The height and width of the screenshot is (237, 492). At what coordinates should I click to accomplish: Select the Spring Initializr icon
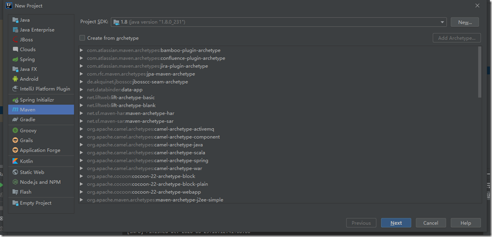15,100
